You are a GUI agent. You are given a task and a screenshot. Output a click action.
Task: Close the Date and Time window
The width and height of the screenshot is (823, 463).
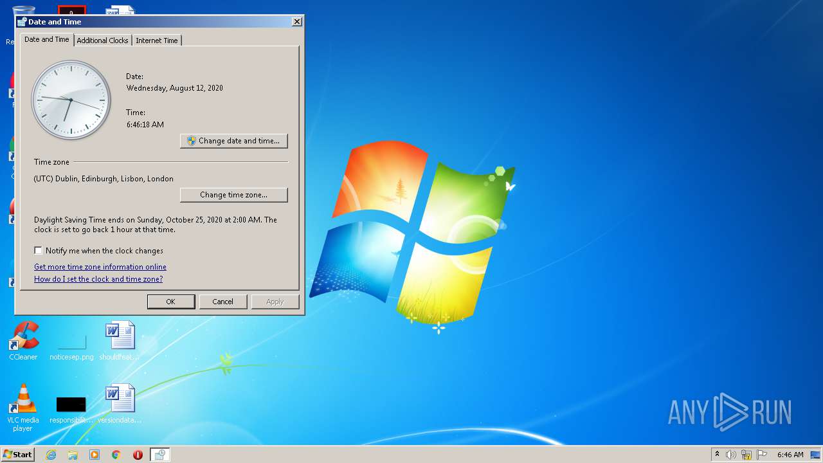click(296, 21)
